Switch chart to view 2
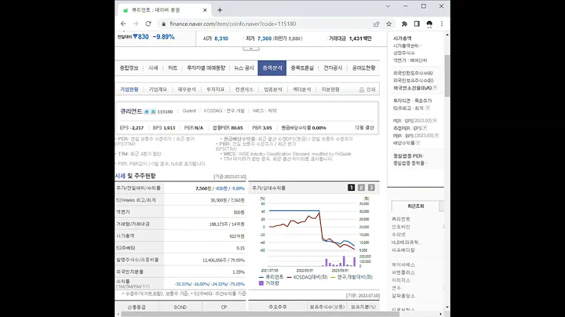The width and height of the screenshot is (565, 317). [x=362, y=188]
